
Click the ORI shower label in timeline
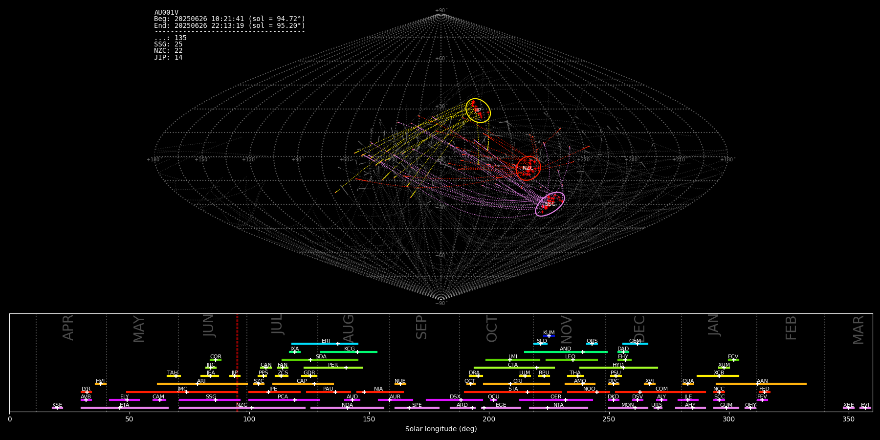[518, 381]
